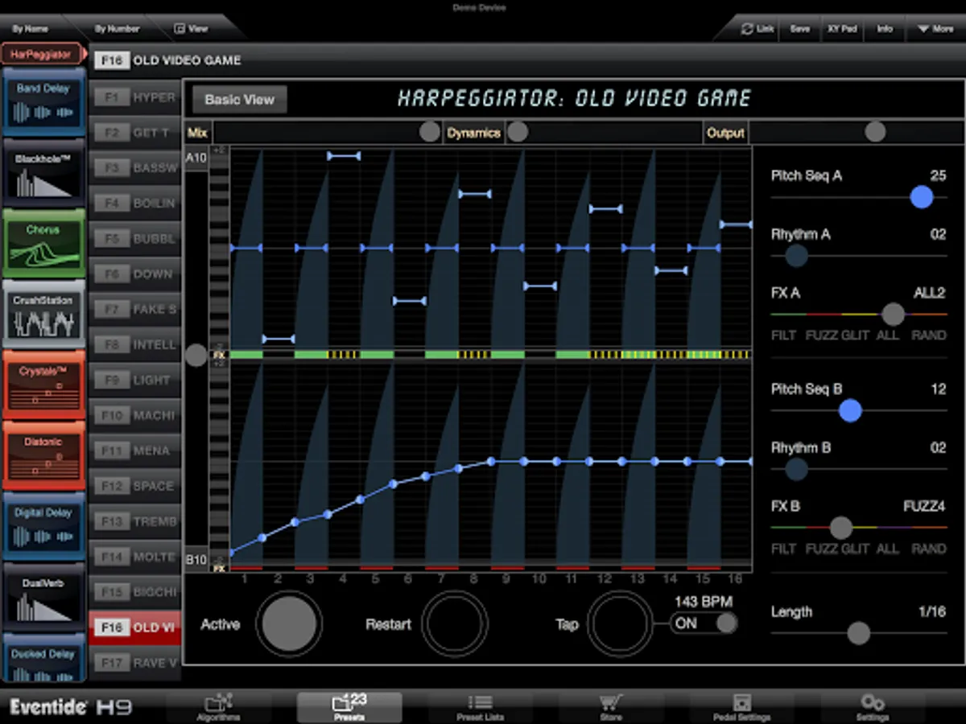This screenshot has height=724, width=966.
Task: Open the Store tab
Action: point(611,706)
